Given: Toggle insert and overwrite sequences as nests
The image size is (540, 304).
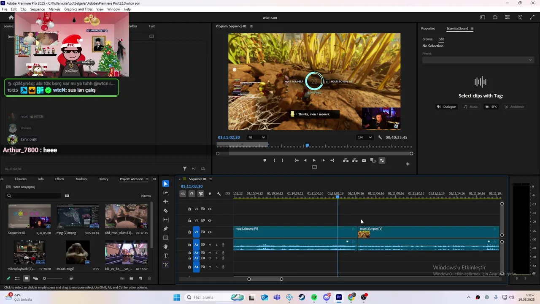Looking at the screenshot, I should coord(183,194).
